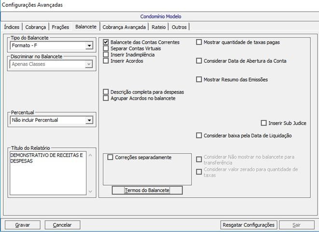Image resolution: width=319 pixels, height=232 pixels.
Task: Click the Título do Relatório scroll up arrow
Action: click(x=90, y=156)
